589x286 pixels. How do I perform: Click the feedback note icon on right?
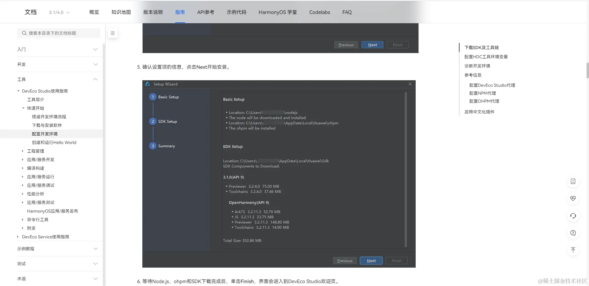click(573, 181)
